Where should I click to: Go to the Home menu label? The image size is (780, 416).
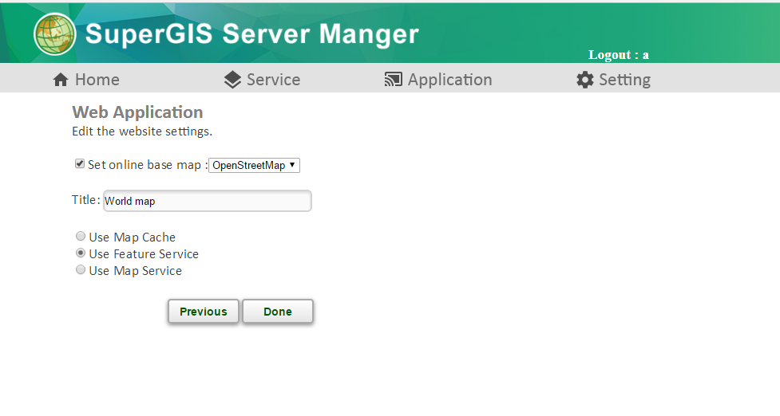(x=97, y=80)
